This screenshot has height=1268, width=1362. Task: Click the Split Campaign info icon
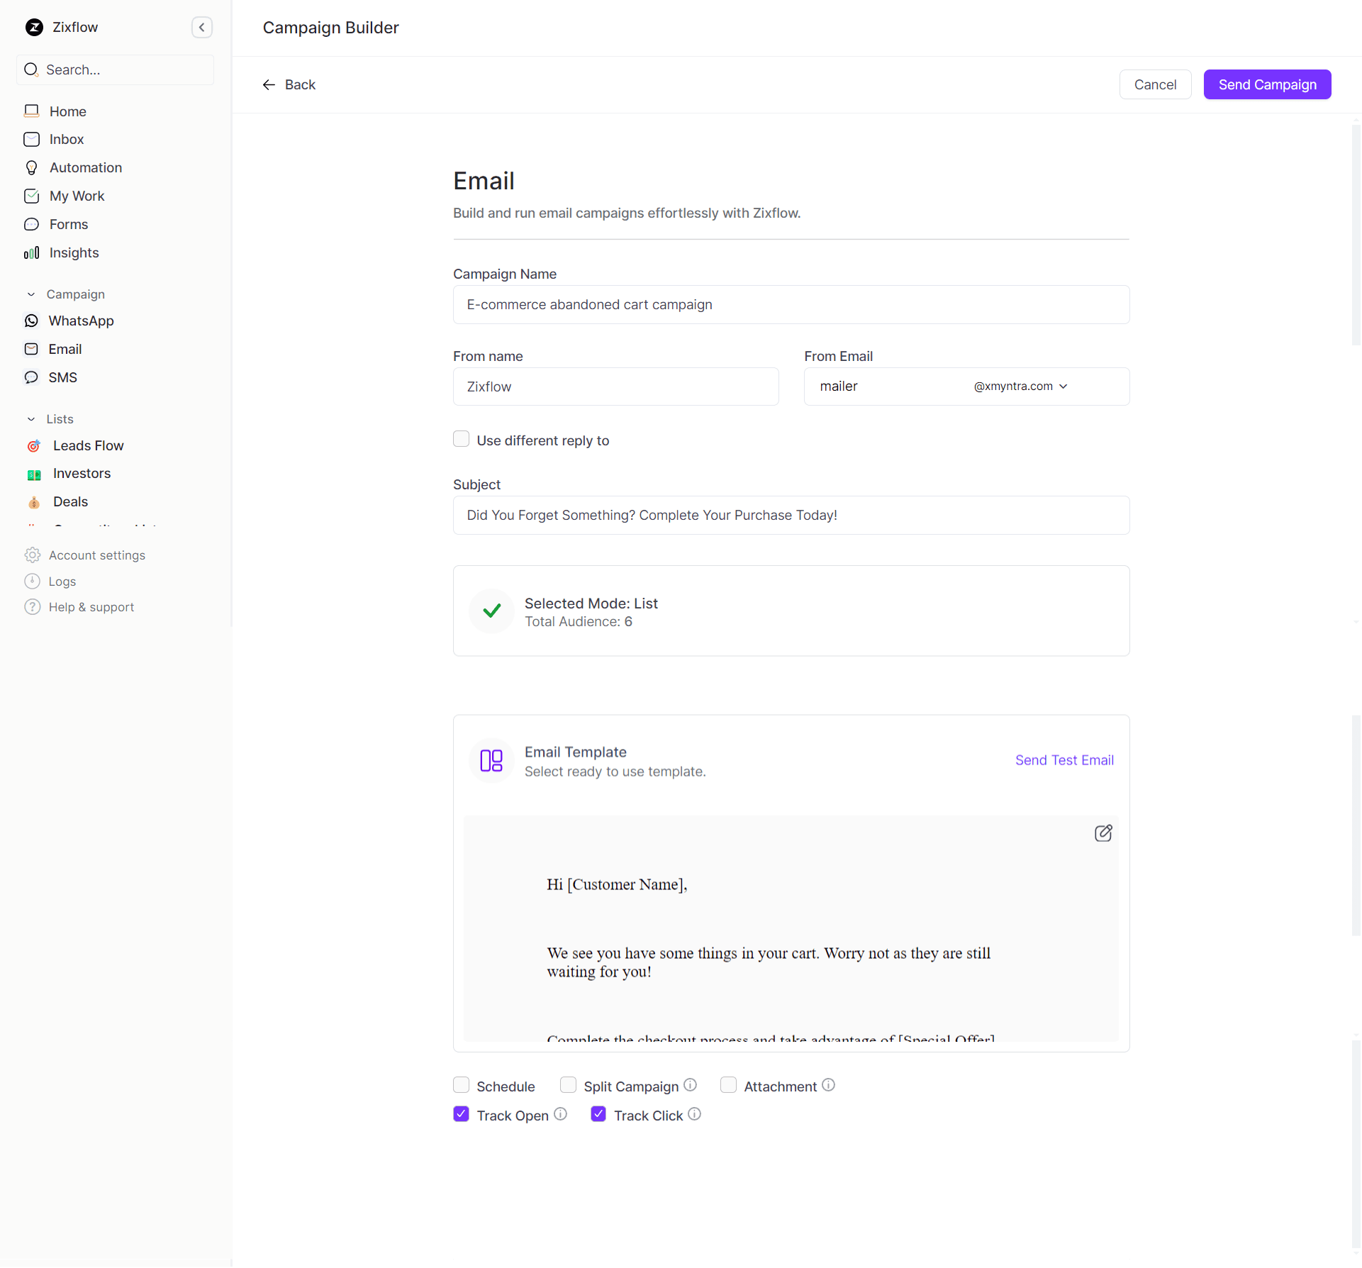691,1085
